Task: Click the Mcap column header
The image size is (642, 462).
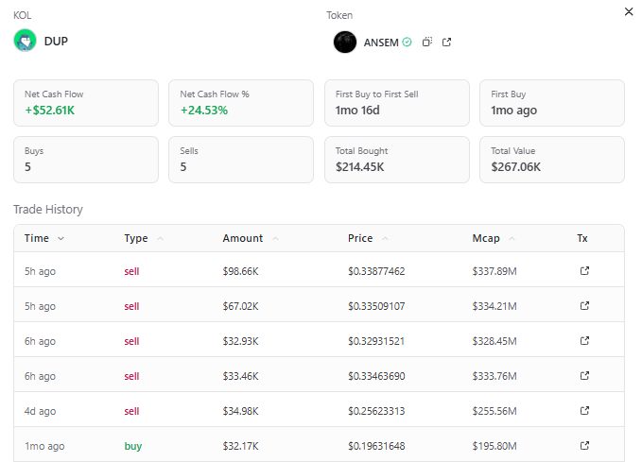Action: tap(486, 238)
